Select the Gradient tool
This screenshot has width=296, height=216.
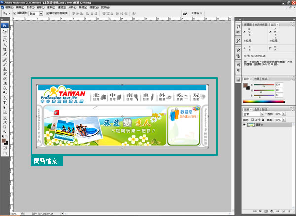click(5, 83)
